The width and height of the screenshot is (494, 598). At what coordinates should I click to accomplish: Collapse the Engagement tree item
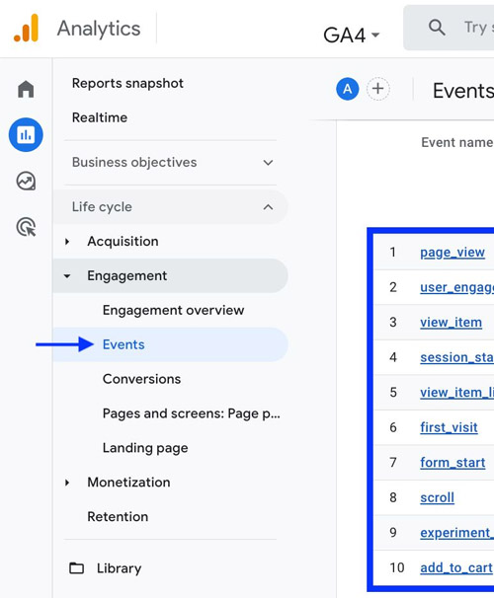(x=67, y=275)
